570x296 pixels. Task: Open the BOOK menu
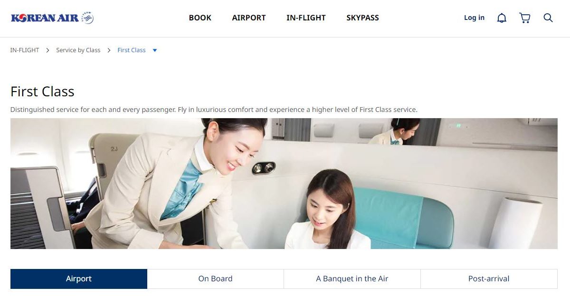click(200, 18)
